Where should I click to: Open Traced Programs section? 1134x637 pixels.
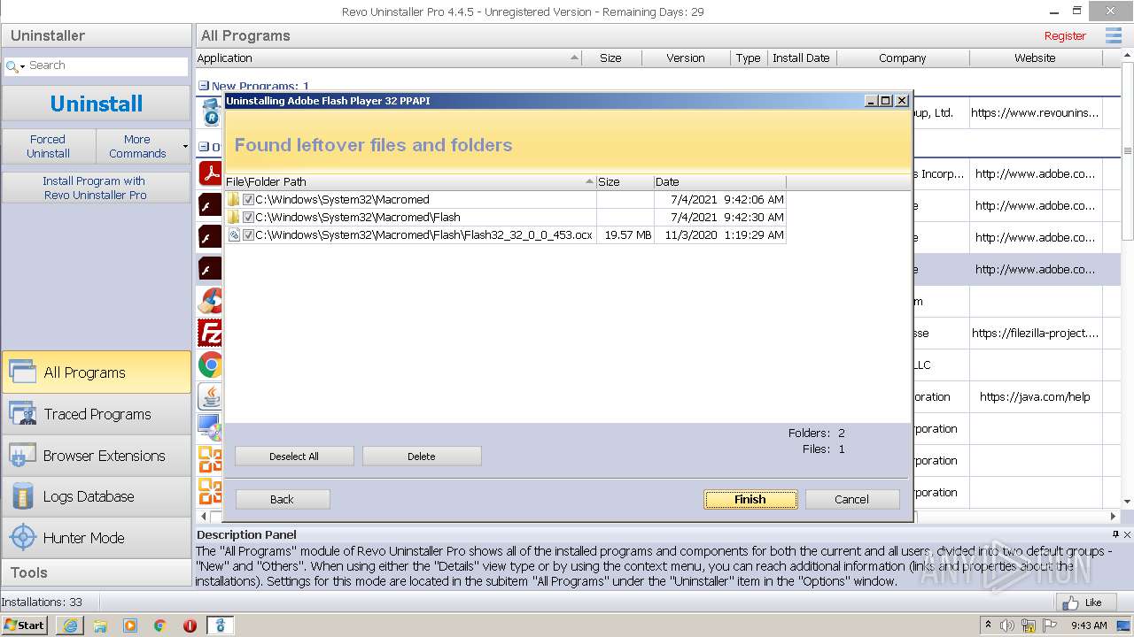pos(96,414)
